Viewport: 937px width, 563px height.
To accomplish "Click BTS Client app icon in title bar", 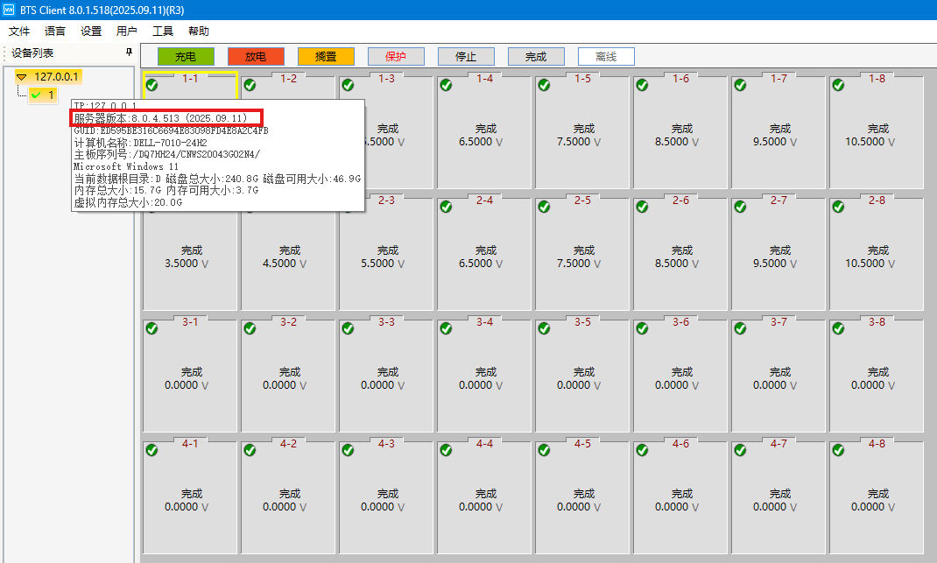I will 10,9.
